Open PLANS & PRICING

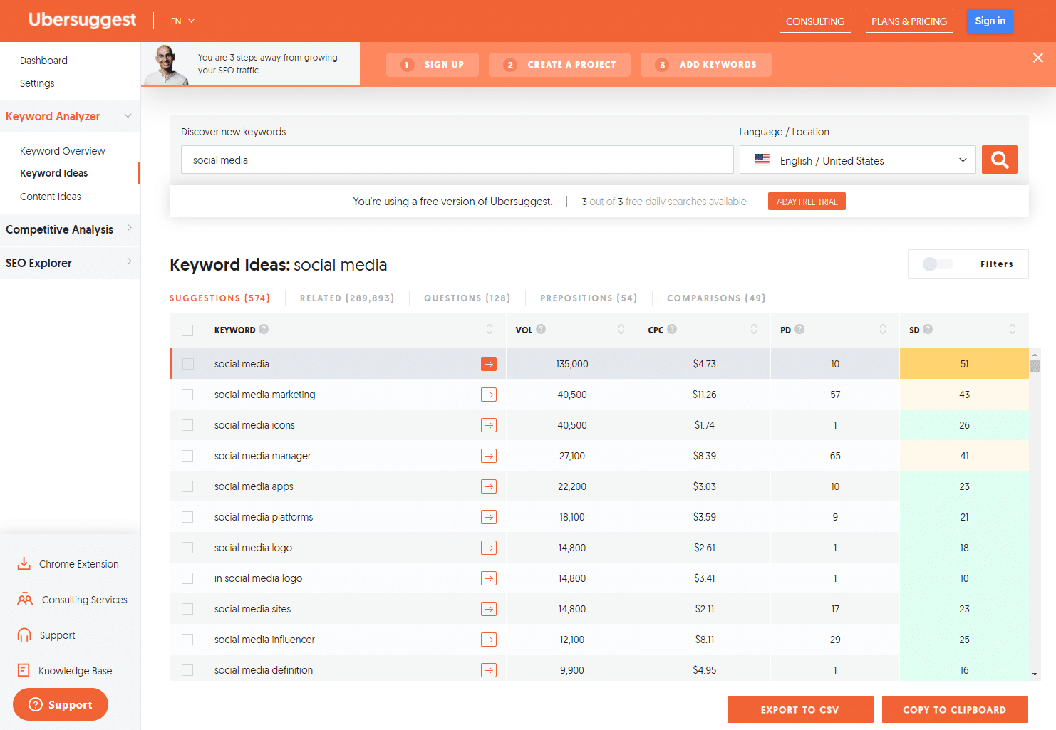click(909, 21)
